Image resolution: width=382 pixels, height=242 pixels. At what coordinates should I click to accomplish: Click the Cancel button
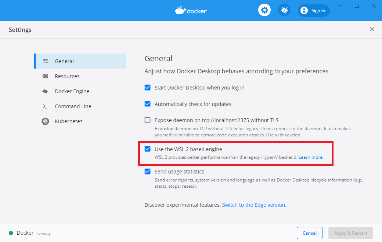coord(309,233)
